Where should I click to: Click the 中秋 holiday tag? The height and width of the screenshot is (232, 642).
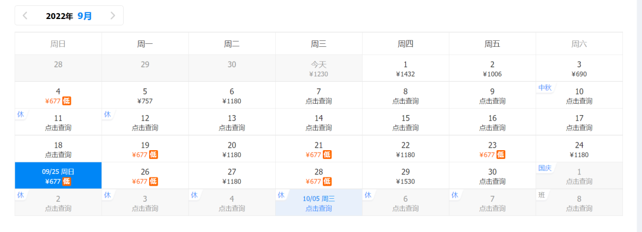(x=545, y=87)
